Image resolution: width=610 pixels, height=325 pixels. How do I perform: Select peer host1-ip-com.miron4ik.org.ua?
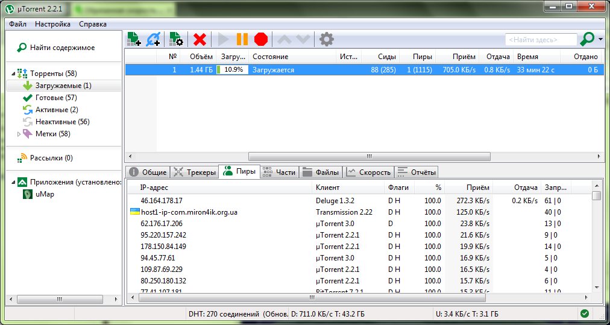360,212
